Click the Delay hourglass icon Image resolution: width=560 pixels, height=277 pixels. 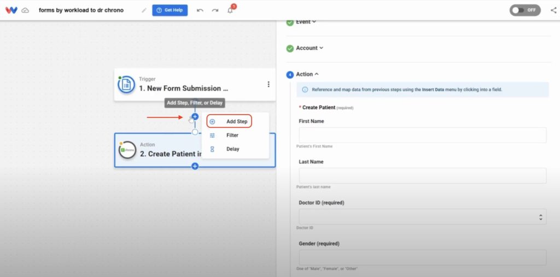pos(212,149)
